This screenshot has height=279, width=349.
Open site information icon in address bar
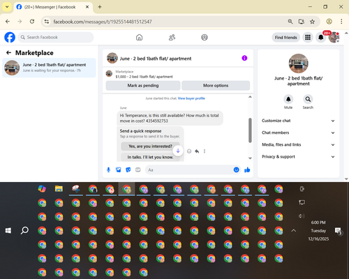click(47, 22)
